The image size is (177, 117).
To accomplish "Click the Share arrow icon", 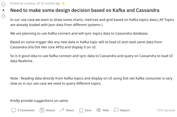I will (62, 110).
